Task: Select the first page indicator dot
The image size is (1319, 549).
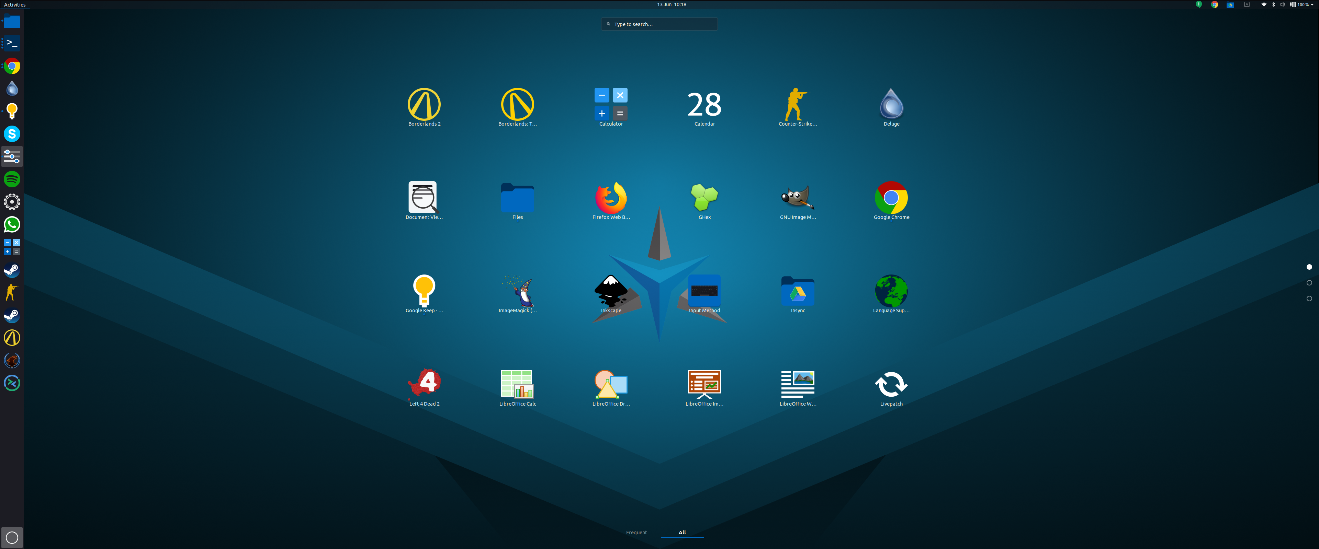Action: (1309, 267)
